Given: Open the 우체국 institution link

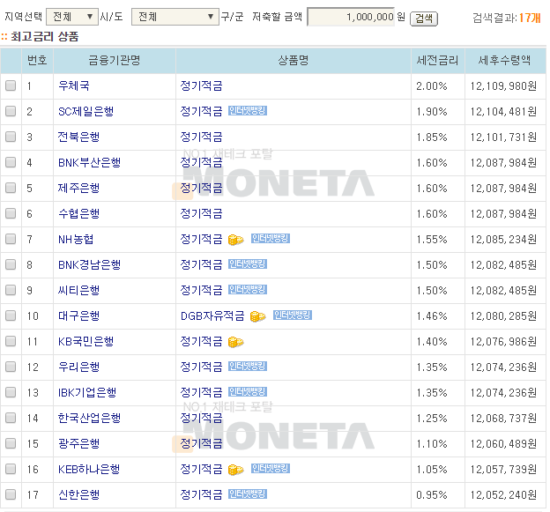Looking at the screenshot, I should click(x=74, y=85).
